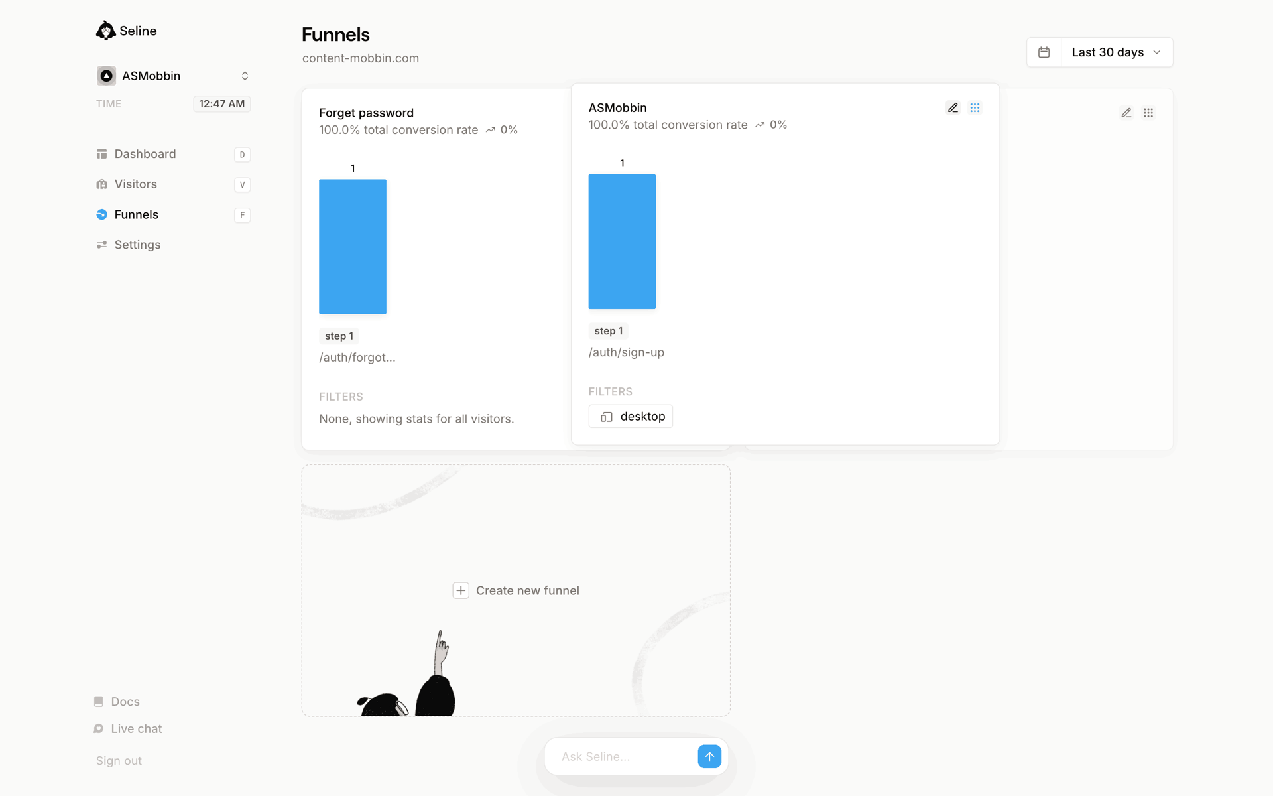
Task: Click the gray grid handle on rightmost card
Action: [1148, 113]
